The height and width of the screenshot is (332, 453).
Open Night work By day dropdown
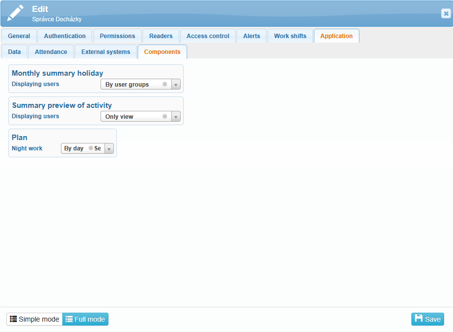pyautogui.click(x=87, y=148)
